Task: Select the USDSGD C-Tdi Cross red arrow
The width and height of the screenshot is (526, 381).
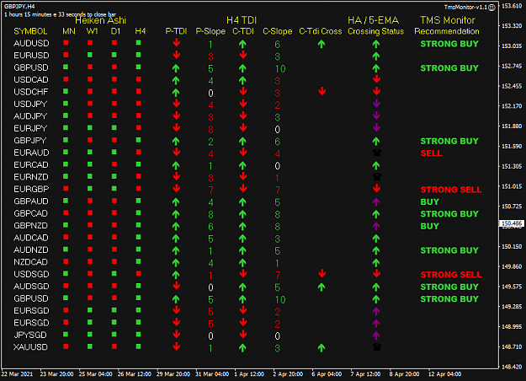Action: coord(321,273)
